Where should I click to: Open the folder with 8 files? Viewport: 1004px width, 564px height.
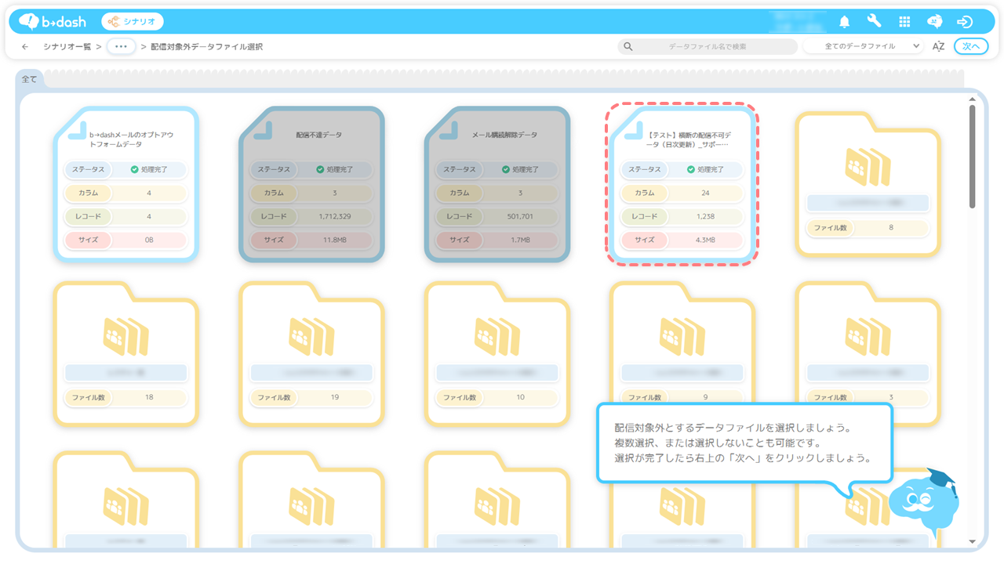pos(868,183)
